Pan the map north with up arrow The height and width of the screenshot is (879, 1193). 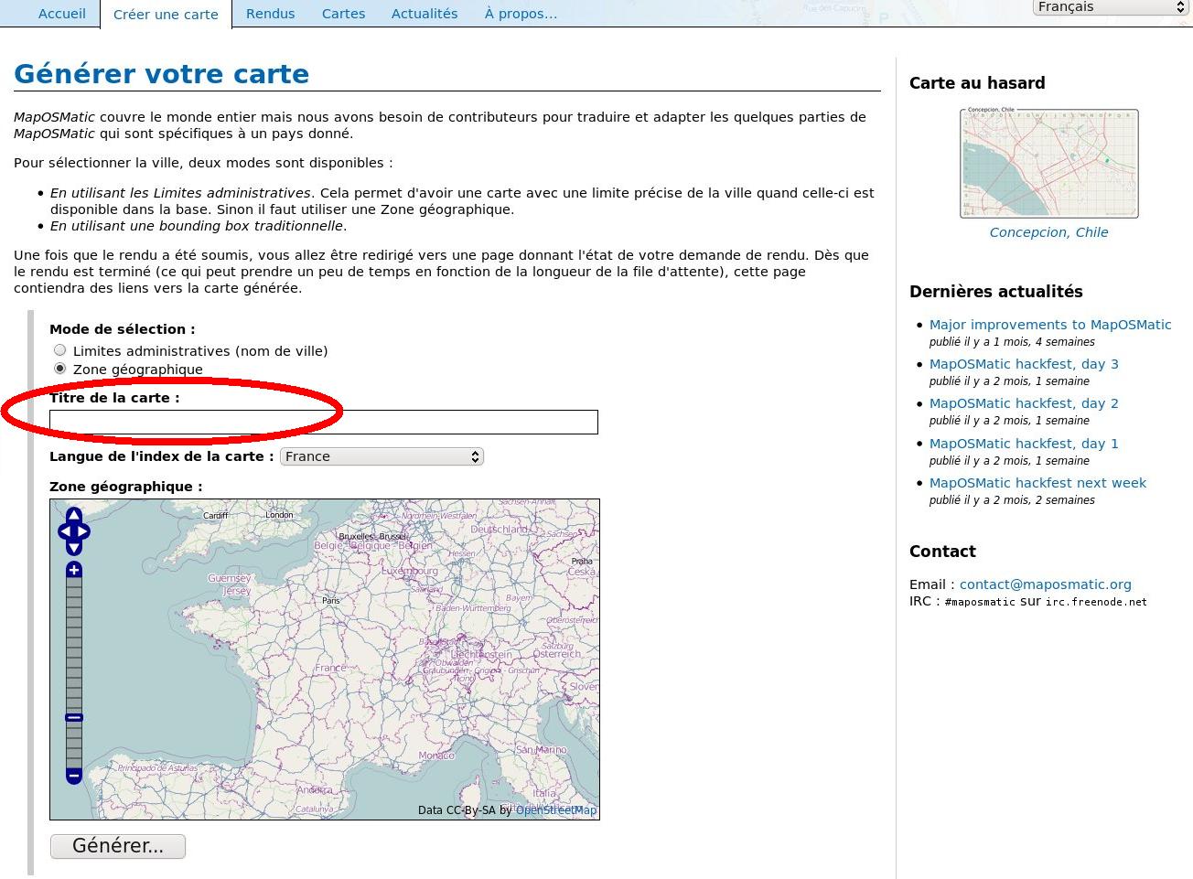[74, 515]
